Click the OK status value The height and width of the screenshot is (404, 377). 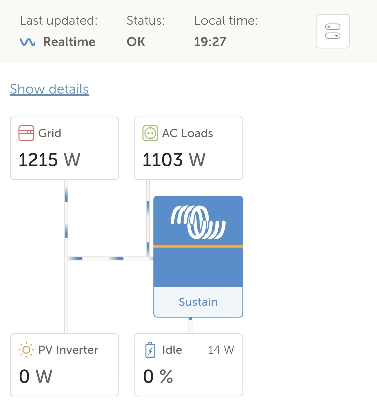point(136,42)
